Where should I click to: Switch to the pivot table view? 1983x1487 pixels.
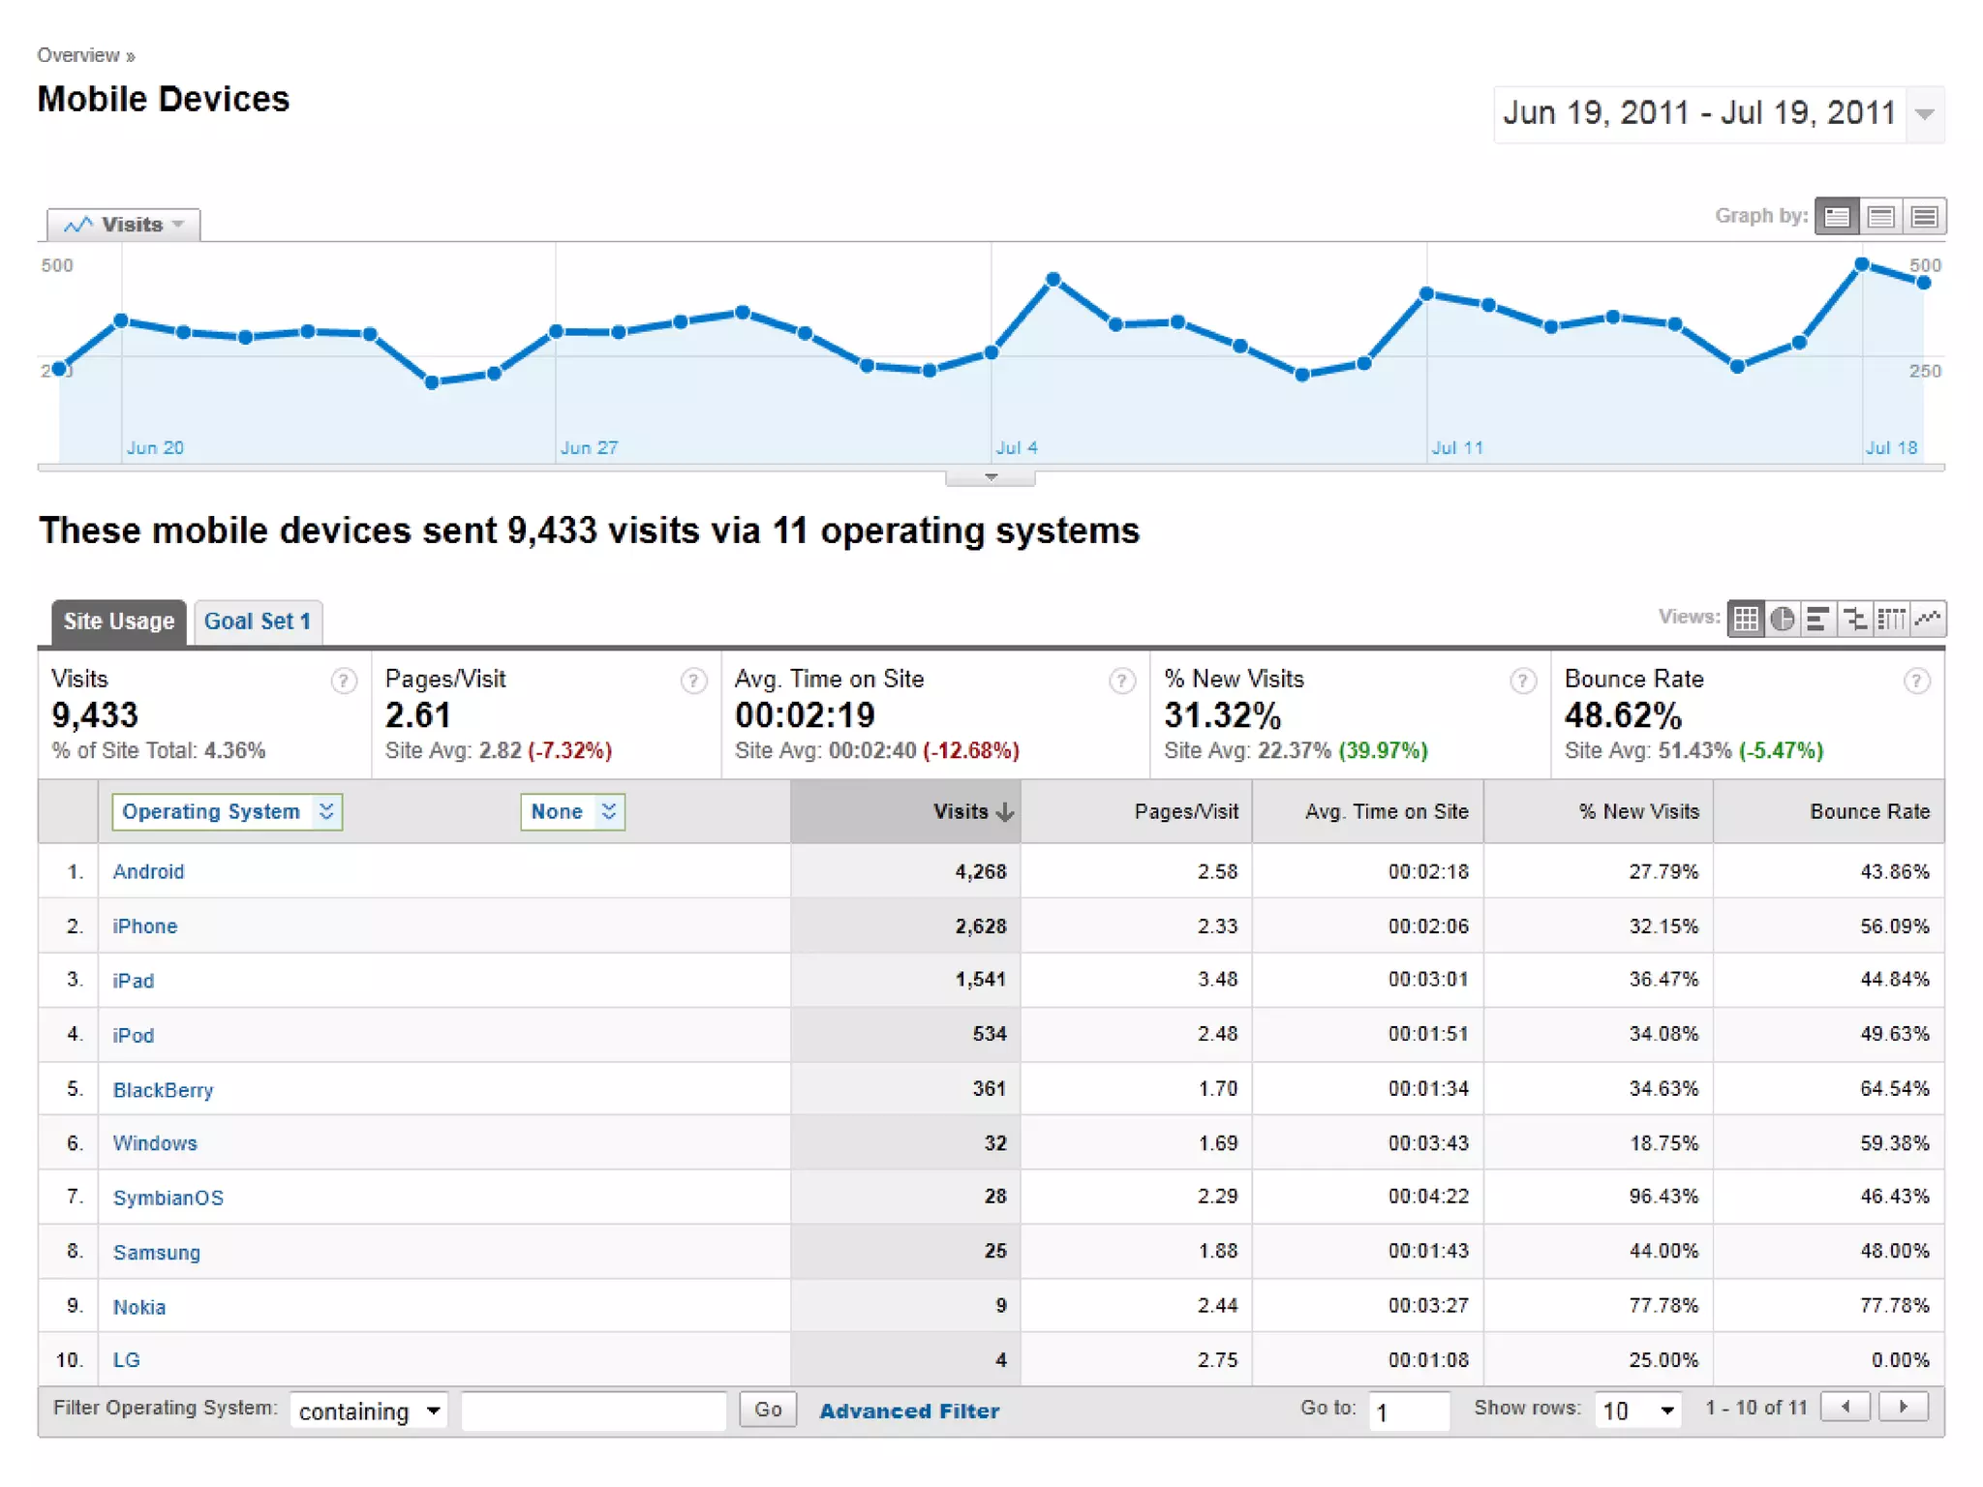1891,619
